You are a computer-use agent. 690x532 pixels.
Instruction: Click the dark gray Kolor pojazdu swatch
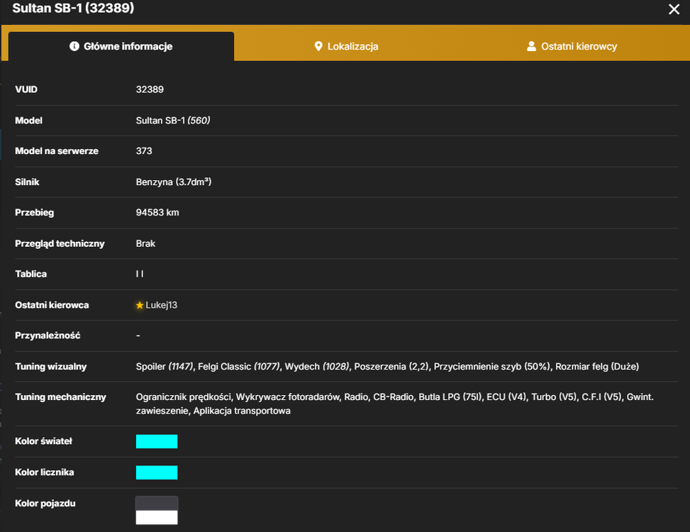tap(157, 504)
